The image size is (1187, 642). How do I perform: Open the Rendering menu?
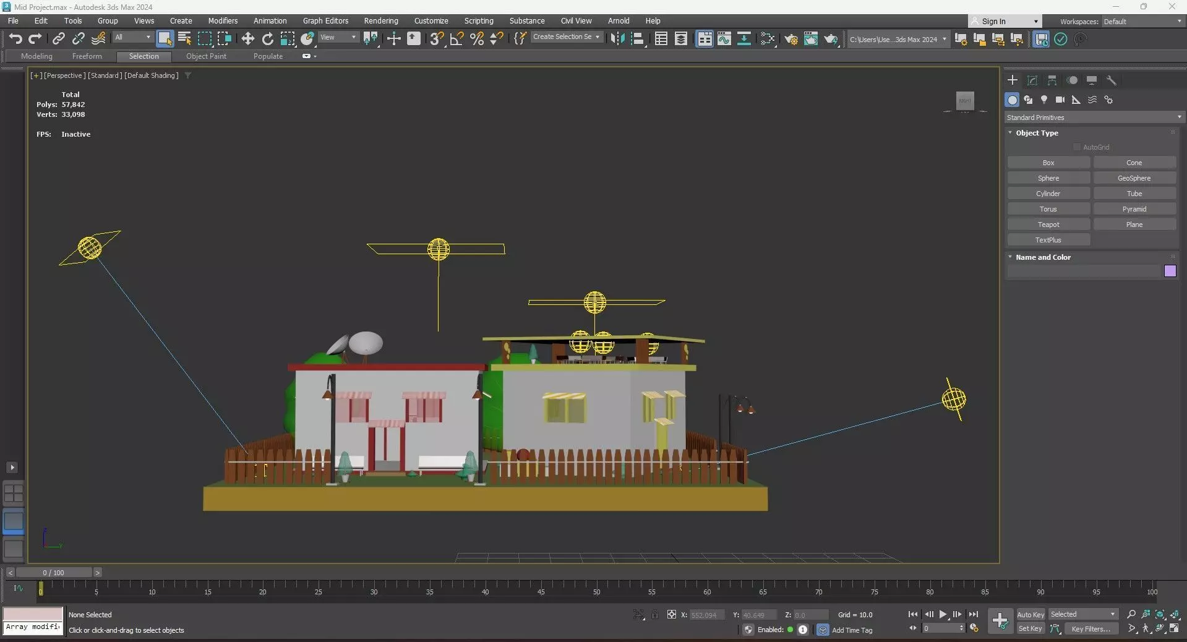381,21
